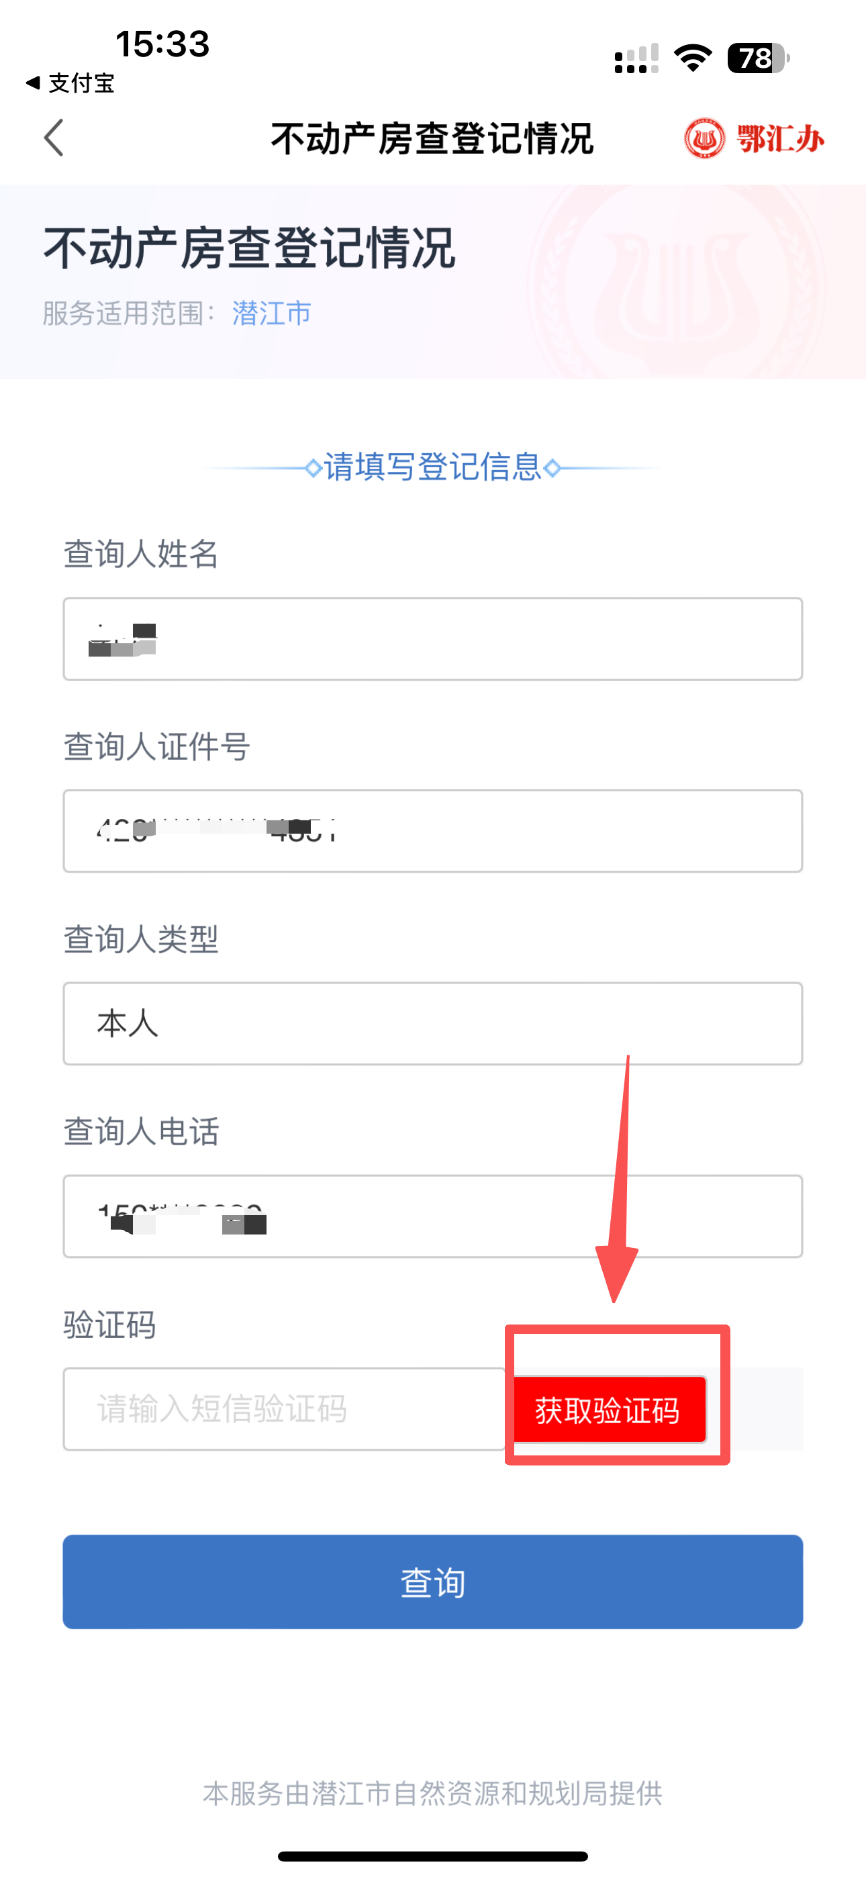
Task: Tap the 鄂汇办 logo icon
Action: 754,138
